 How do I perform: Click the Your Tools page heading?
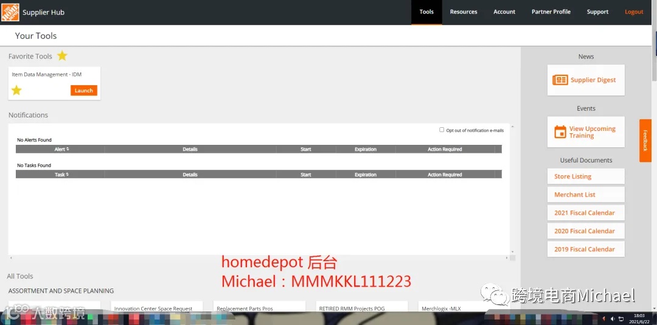[36, 36]
